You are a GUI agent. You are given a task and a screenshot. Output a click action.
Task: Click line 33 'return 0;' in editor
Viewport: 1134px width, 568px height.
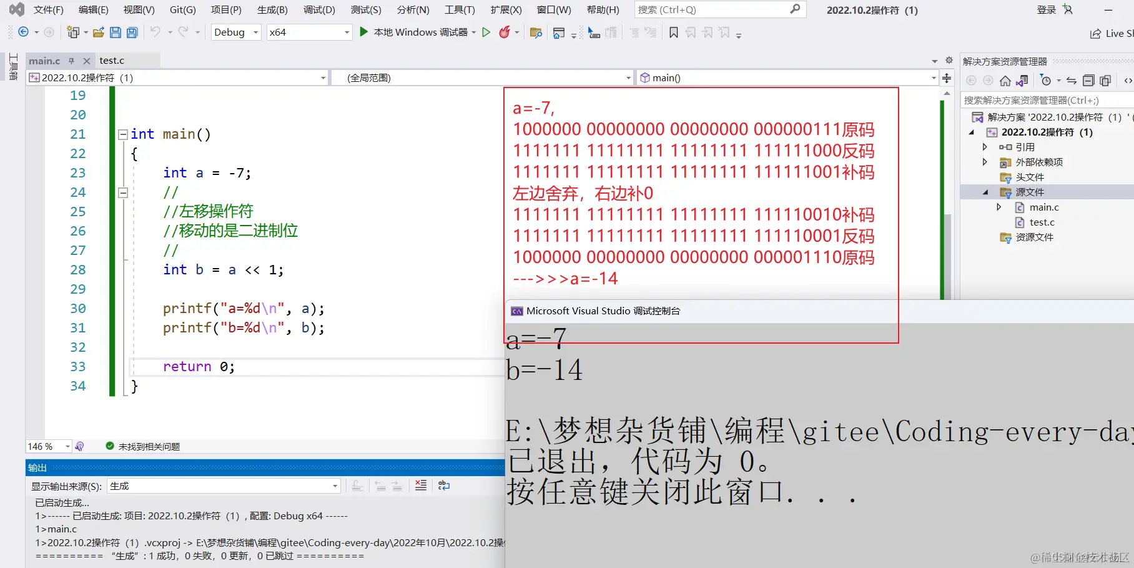point(199,367)
